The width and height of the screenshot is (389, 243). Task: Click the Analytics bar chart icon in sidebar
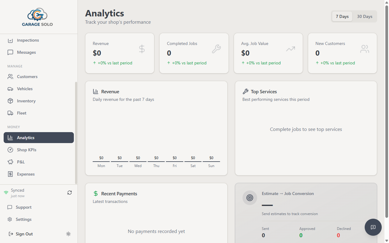pos(10,138)
